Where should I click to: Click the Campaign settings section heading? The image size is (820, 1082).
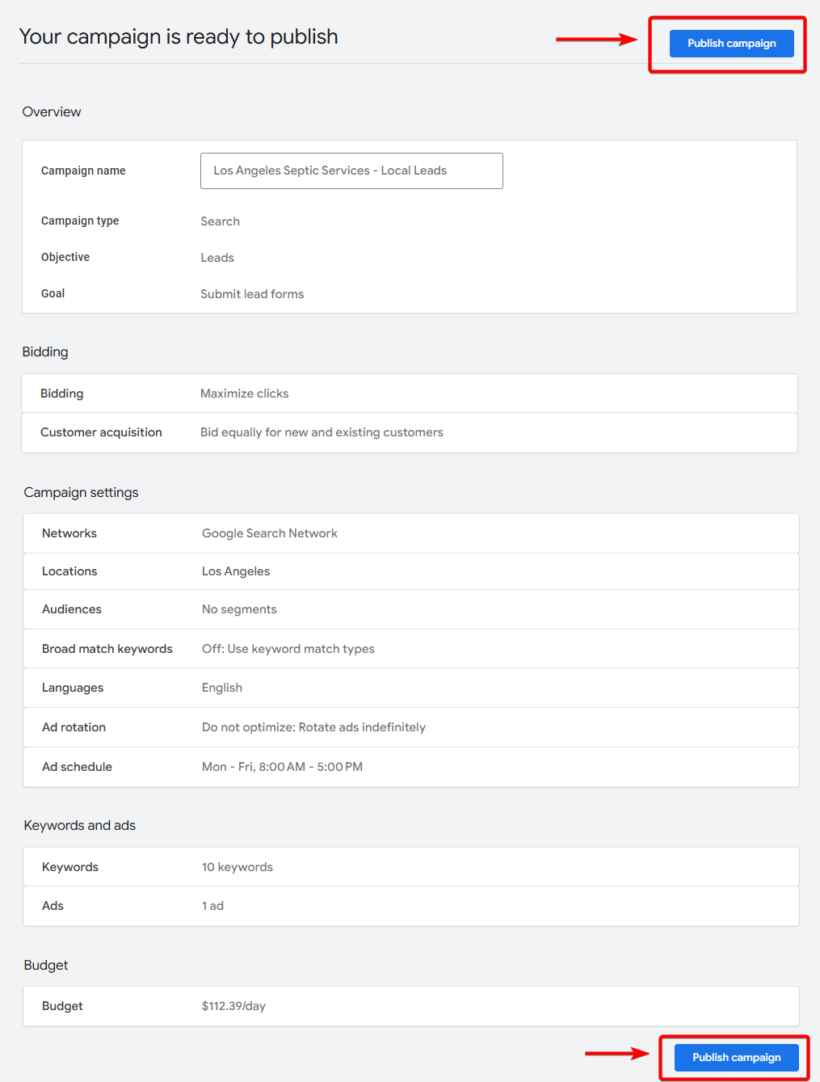pyautogui.click(x=81, y=492)
